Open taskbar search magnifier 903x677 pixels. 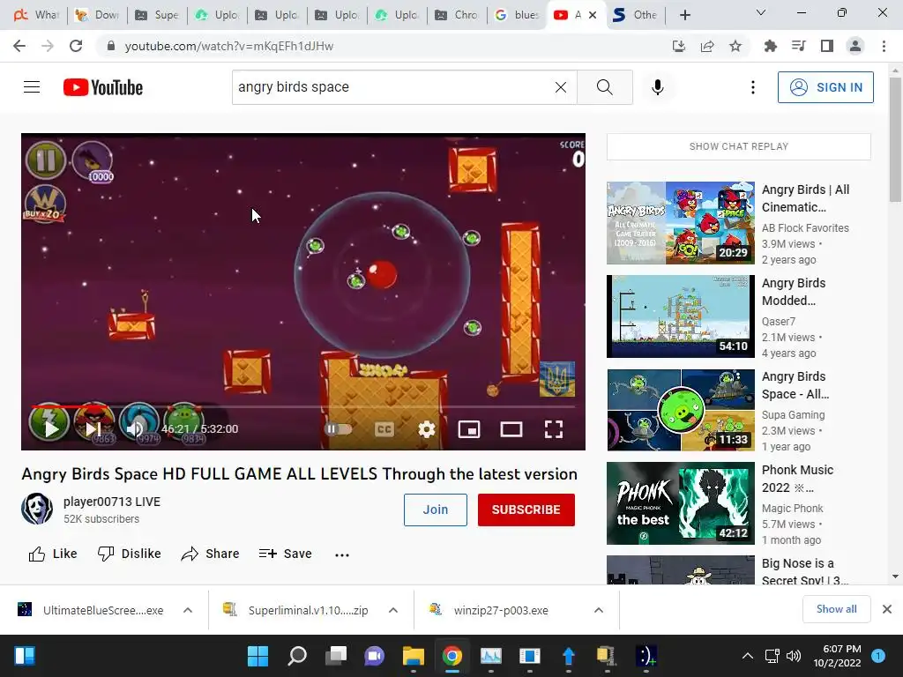[x=296, y=656]
